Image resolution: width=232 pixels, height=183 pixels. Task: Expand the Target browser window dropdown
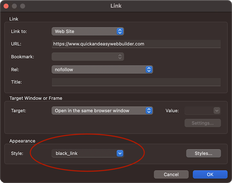(x=102, y=111)
